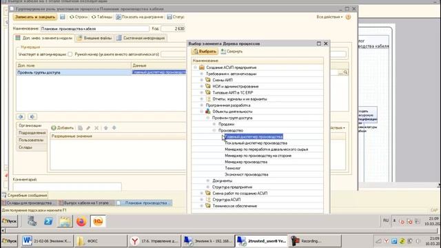Click the pencil edit icon
This screenshot has height=248, width=441.
pos(88,128)
